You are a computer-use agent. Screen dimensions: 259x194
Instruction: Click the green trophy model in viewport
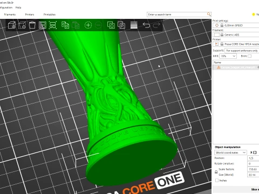[115, 108]
